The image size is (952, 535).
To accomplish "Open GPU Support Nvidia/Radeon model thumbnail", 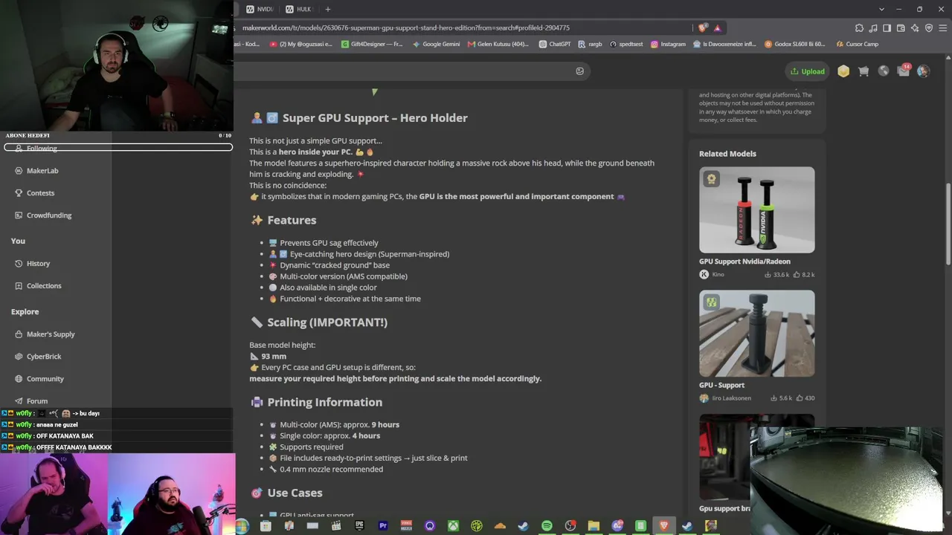I will [756, 210].
